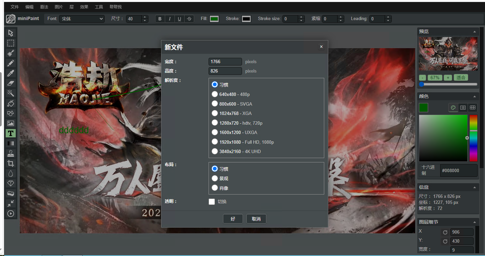Click the 适合 fit button
Screen dimensions: 485x256
pyautogui.click(x=461, y=78)
